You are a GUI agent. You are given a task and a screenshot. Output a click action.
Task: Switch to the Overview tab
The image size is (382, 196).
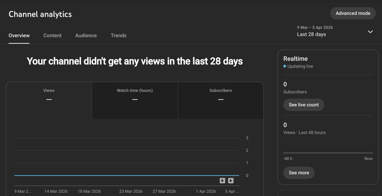(x=19, y=36)
